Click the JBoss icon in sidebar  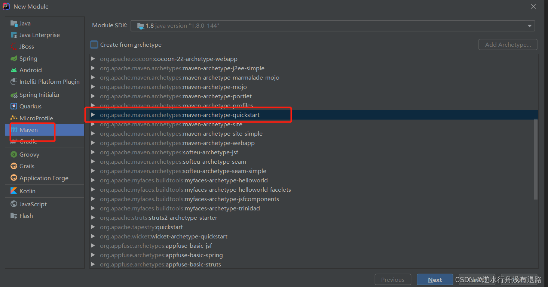tap(14, 46)
